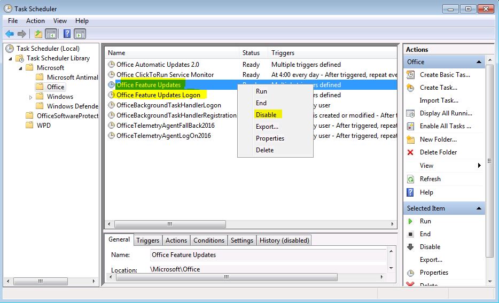The width and height of the screenshot is (499, 303).
Task: Click the task list horizontal scrollbar thumb
Action: tap(170, 224)
